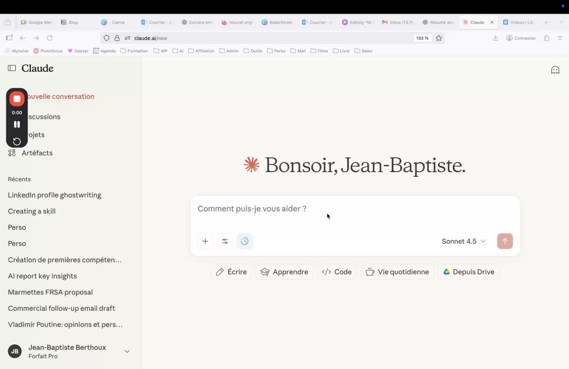Open the Affiliation bookmarks folder

pos(201,51)
